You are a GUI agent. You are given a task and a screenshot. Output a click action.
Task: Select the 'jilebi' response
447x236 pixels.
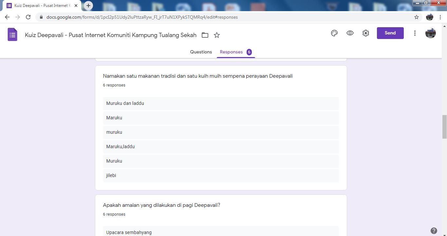tap(221, 175)
